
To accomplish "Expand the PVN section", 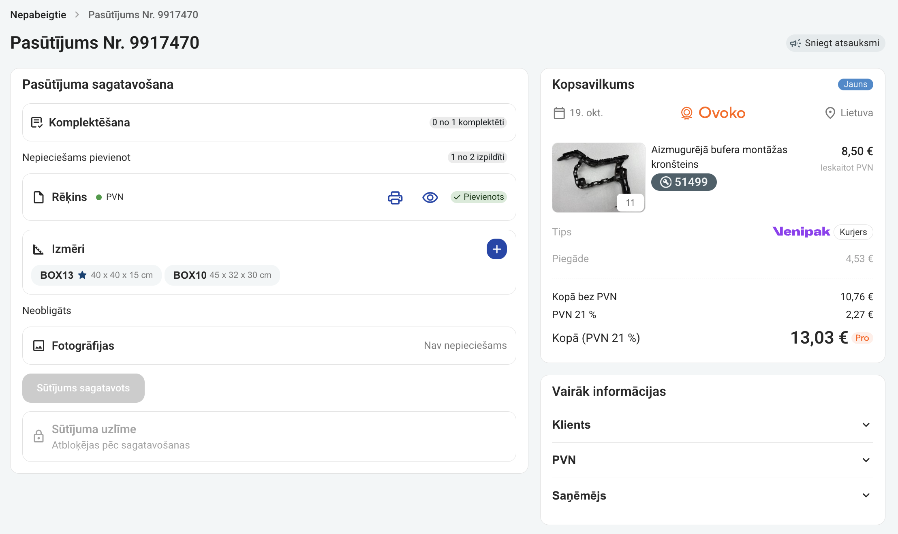I will [x=712, y=460].
